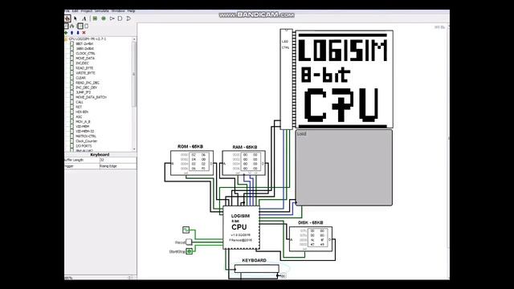Click the KEYBOARD input component

257,269
